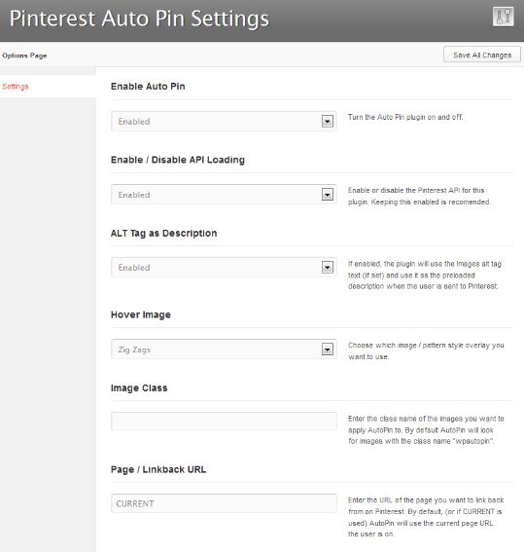The width and height of the screenshot is (524, 552).
Task: Click the Hover Image section heading
Action: coord(141,314)
